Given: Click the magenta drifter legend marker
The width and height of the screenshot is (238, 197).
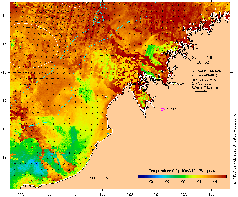Looking at the screenshot, I should coord(163,110).
